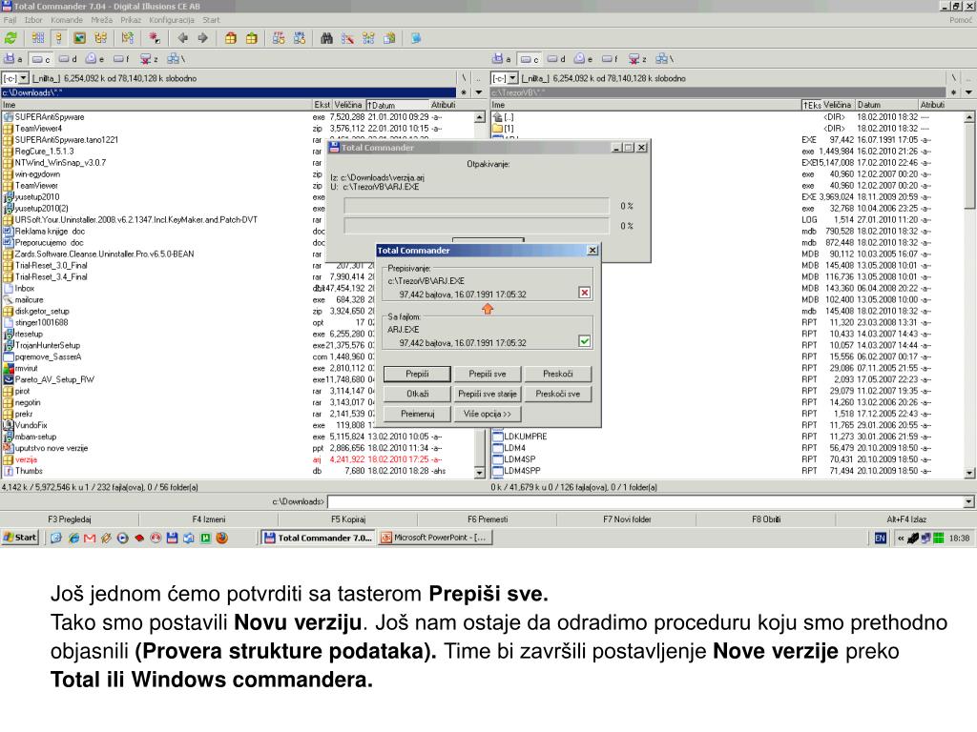The height and width of the screenshot is (732, 977).
Task: Switch left panel to CD drive e
Action: point(94,59)
